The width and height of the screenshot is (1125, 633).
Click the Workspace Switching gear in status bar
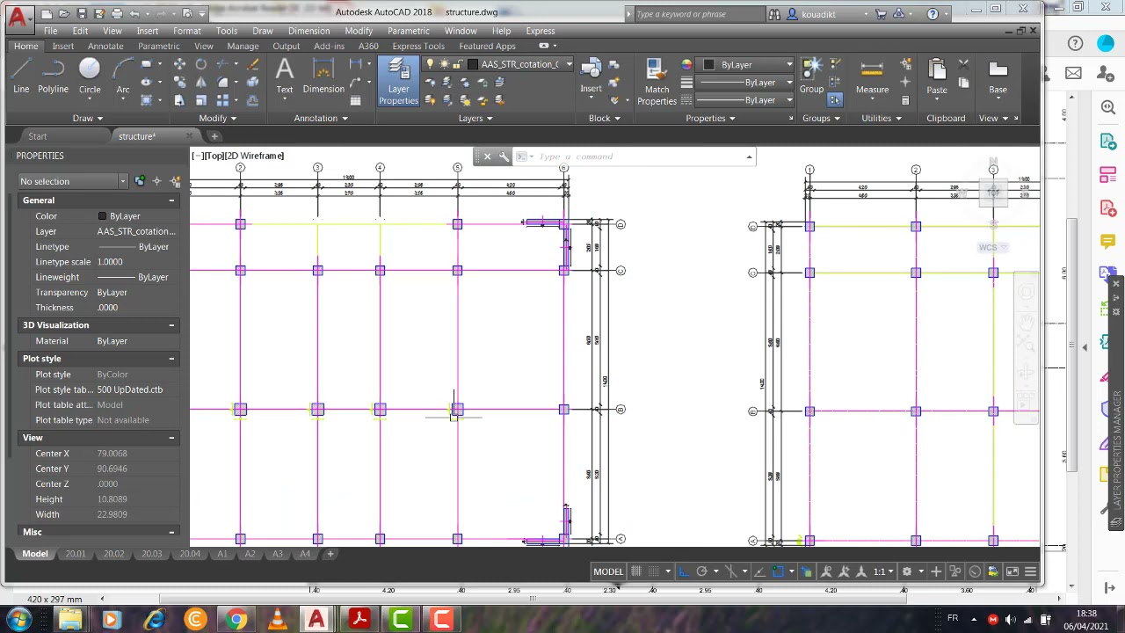point(907,571)
